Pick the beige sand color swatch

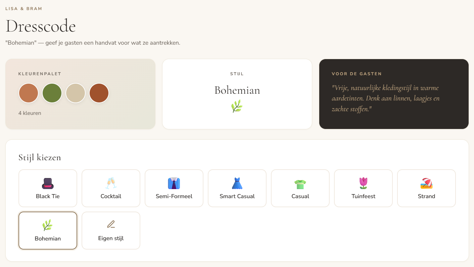coord(76,93)
